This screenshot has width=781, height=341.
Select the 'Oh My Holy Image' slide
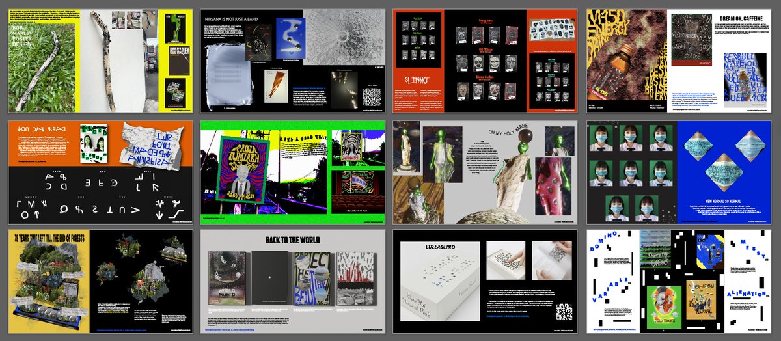pos(485,172)
